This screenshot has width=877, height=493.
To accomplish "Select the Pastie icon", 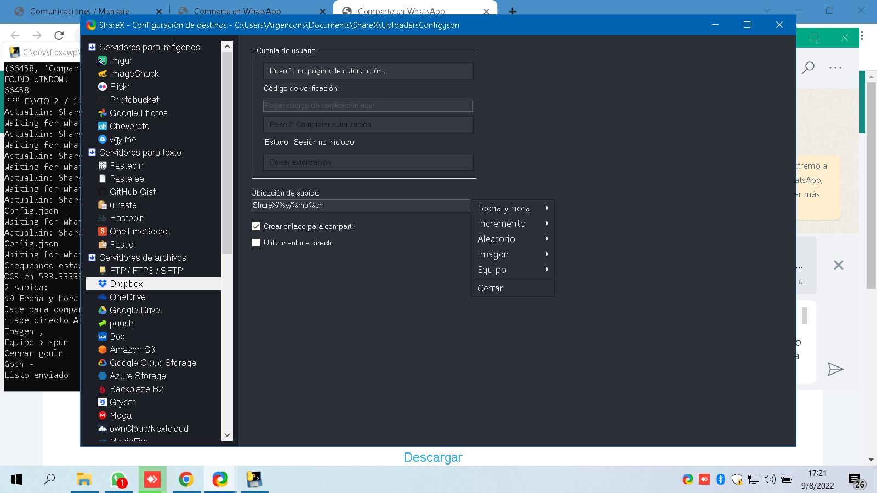I will point(102,244).
